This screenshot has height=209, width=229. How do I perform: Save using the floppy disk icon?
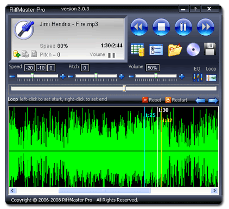point(210,49)
